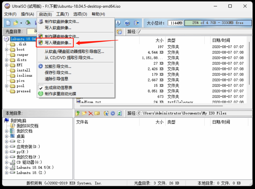This screenshot has height=189, width=255.
Task: Click the floppy disk icon for 制作软盘映像文件
Action: pyautogui.click(x=41, y=21)
